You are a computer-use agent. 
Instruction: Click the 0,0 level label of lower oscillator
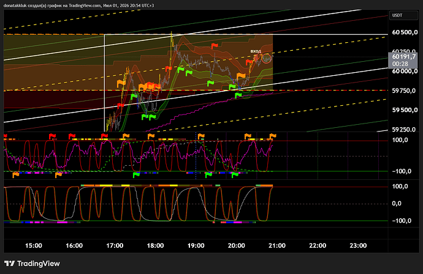396,204
